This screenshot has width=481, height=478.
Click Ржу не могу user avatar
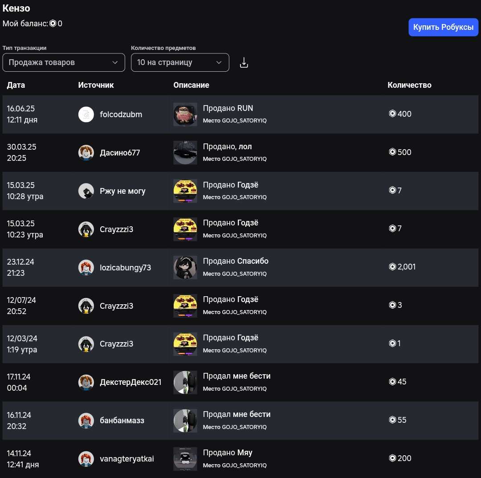tap(86, 191)
